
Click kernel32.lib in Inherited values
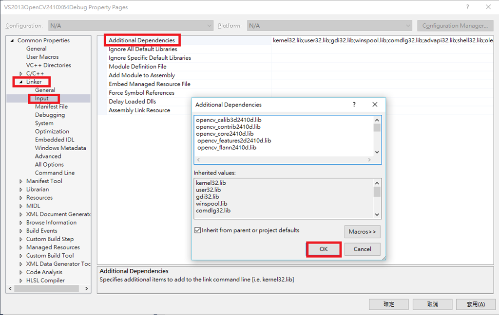pyautogui.click(x=211, y=183)
